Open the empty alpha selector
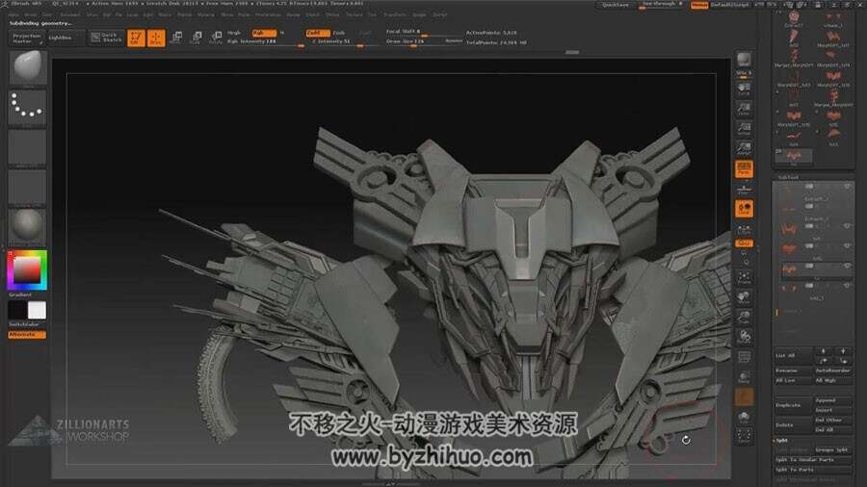 pos(27,146)
